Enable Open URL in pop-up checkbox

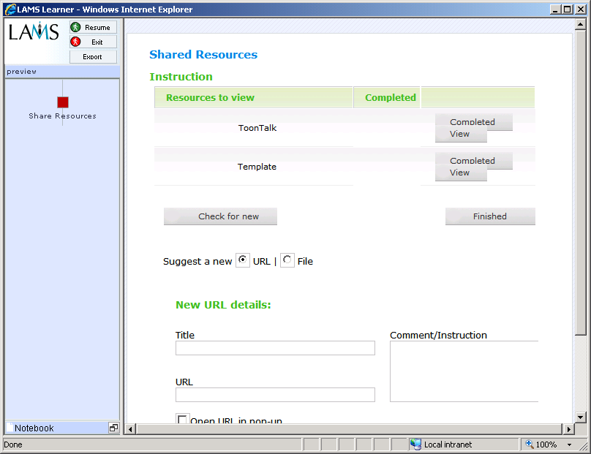[x=183, y=420]
